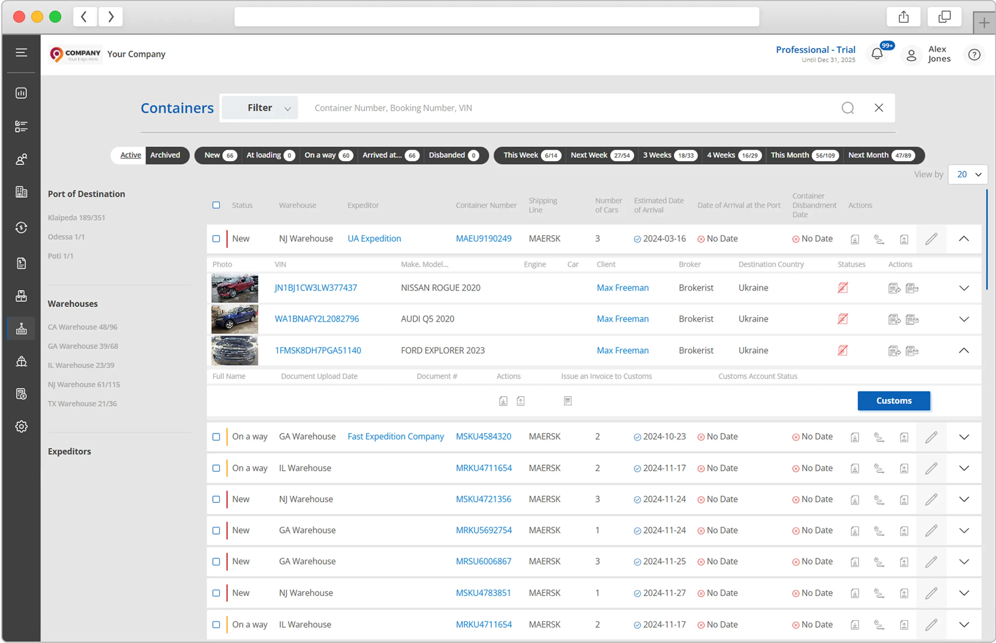Click the route icon for MSKU4584320 row
The image size is (996, 643).
[879, 437]
